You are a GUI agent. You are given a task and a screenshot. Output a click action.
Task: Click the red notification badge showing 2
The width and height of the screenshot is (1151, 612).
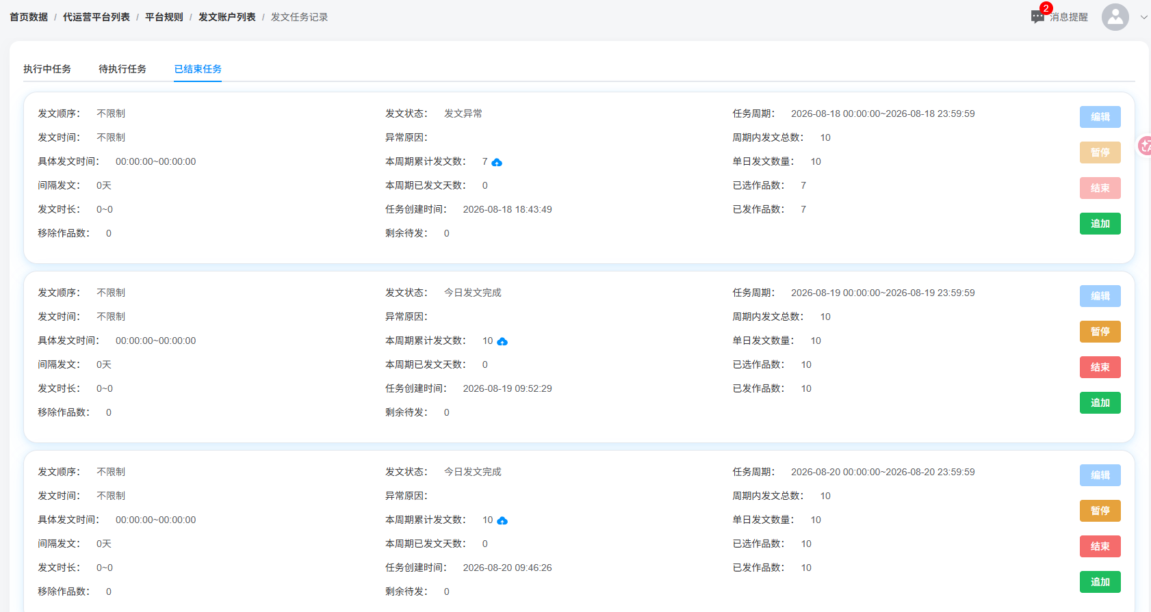(1046, 8)
